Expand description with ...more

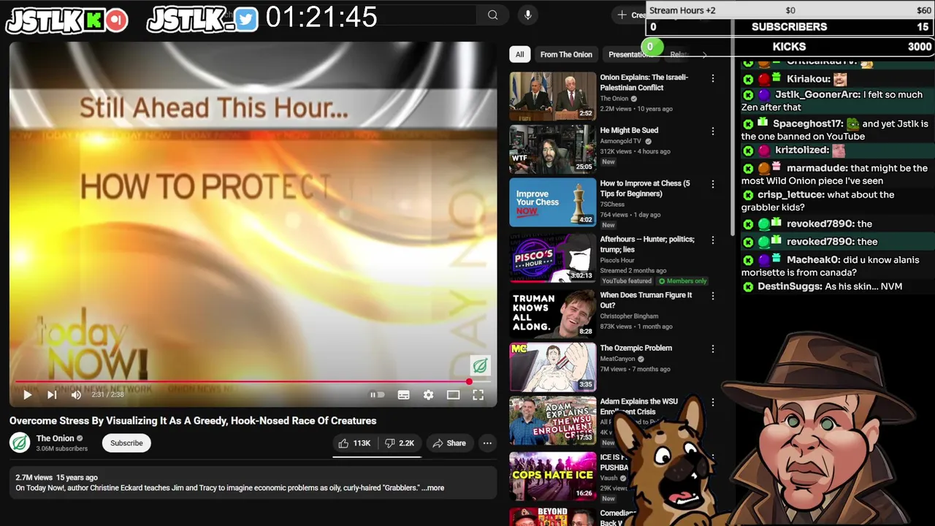[432, 488]
